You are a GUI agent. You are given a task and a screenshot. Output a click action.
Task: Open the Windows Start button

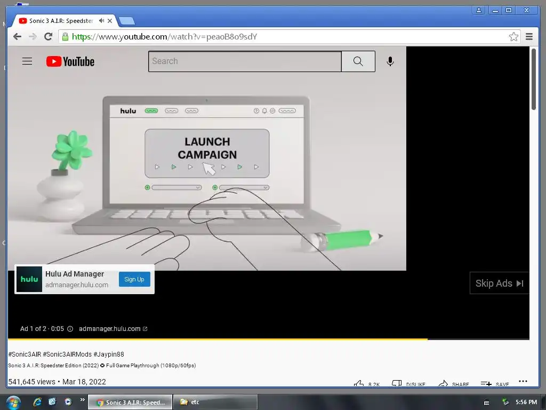click(x=13, y=403)
